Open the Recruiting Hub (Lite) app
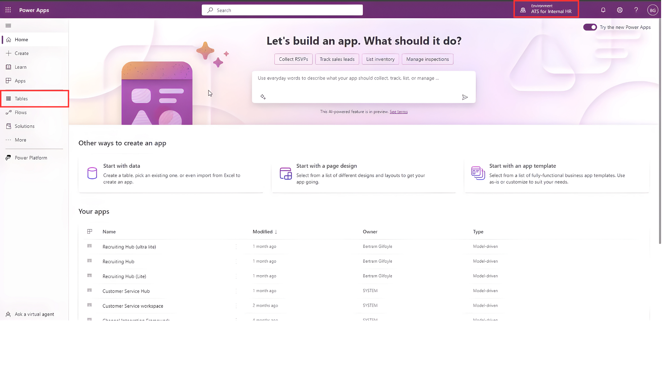This screenshot has width=667, height=375. 124,276
